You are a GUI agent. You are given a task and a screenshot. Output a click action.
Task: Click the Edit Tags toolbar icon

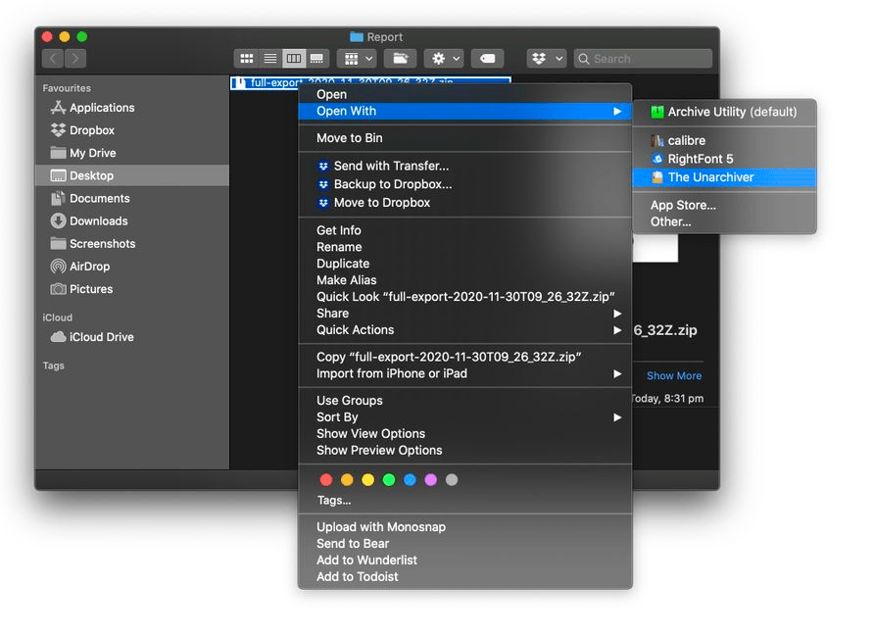click(487, 59)
